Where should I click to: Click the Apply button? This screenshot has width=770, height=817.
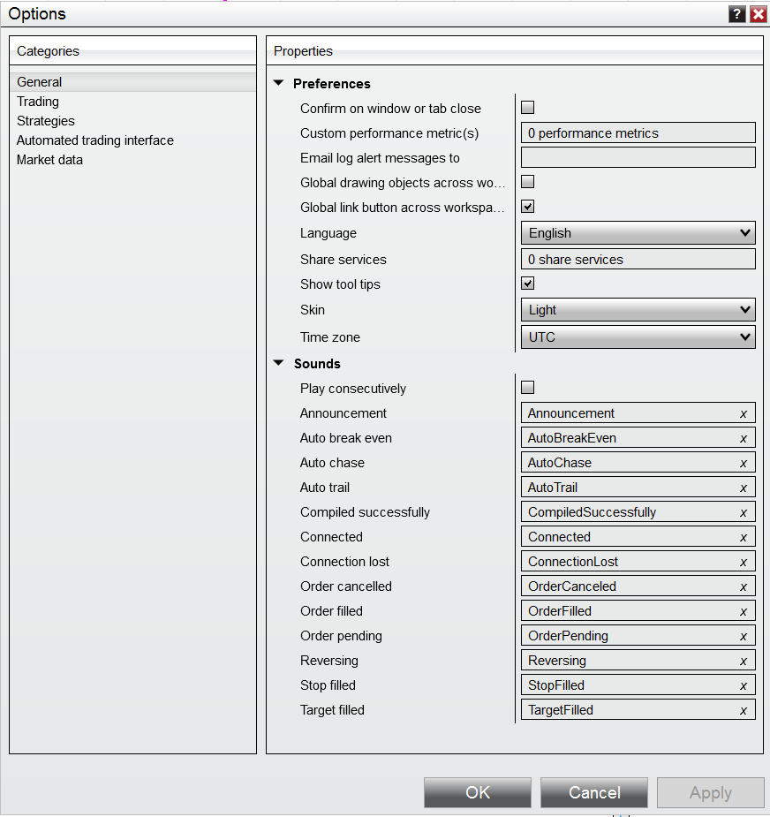point(711,792)
